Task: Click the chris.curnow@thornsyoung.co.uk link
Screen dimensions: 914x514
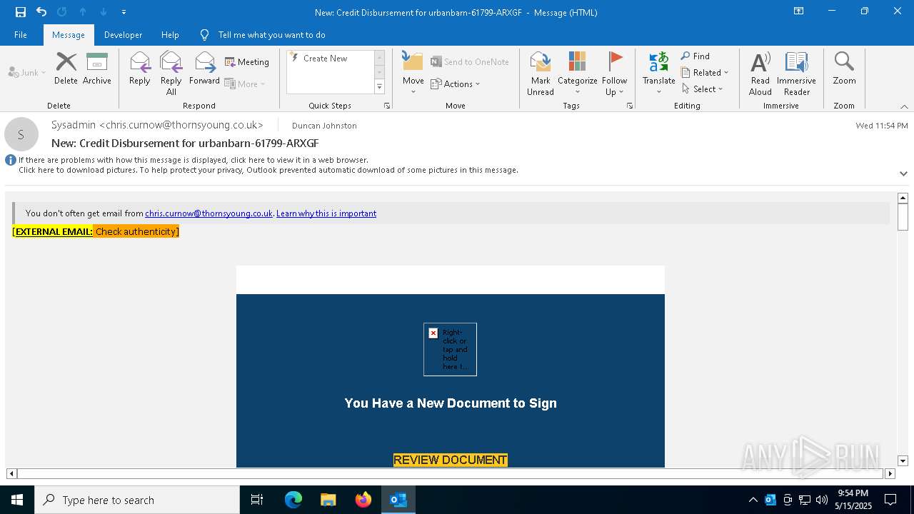Action: click(209, 213)
